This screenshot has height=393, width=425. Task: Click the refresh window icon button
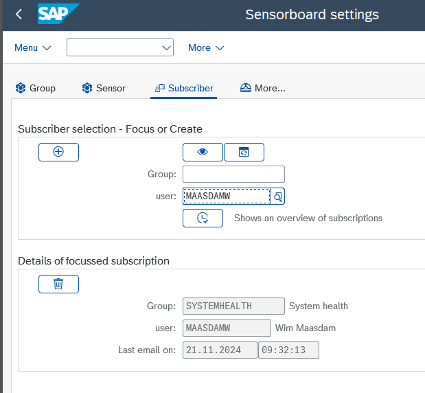click(x=244, y=152)
